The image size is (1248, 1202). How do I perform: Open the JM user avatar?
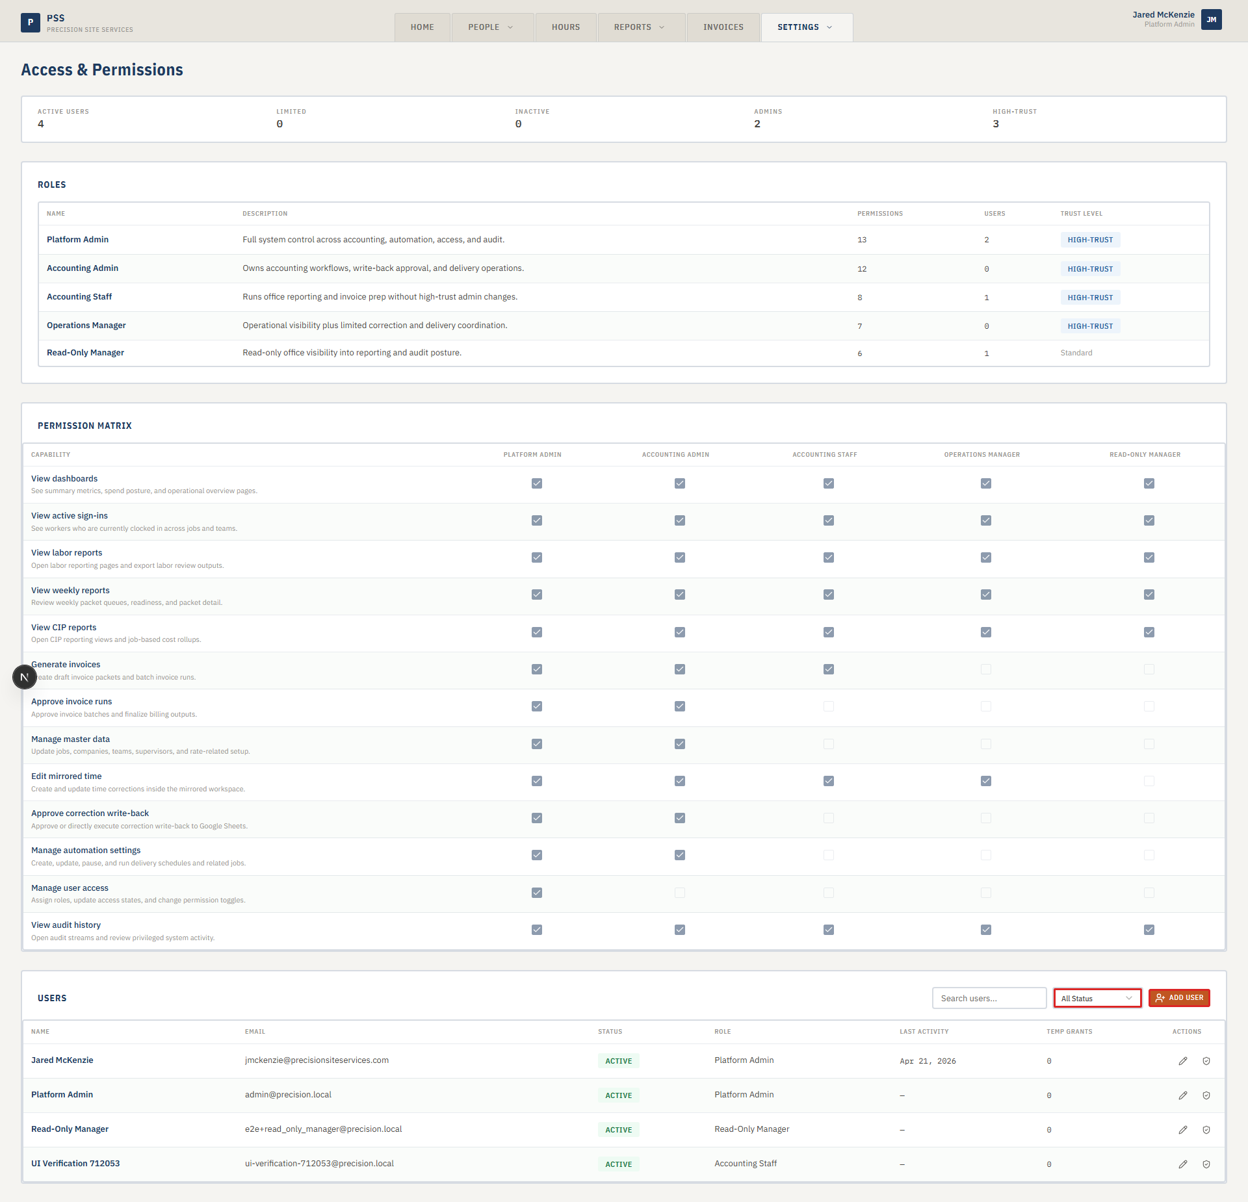click(1212, 19)
